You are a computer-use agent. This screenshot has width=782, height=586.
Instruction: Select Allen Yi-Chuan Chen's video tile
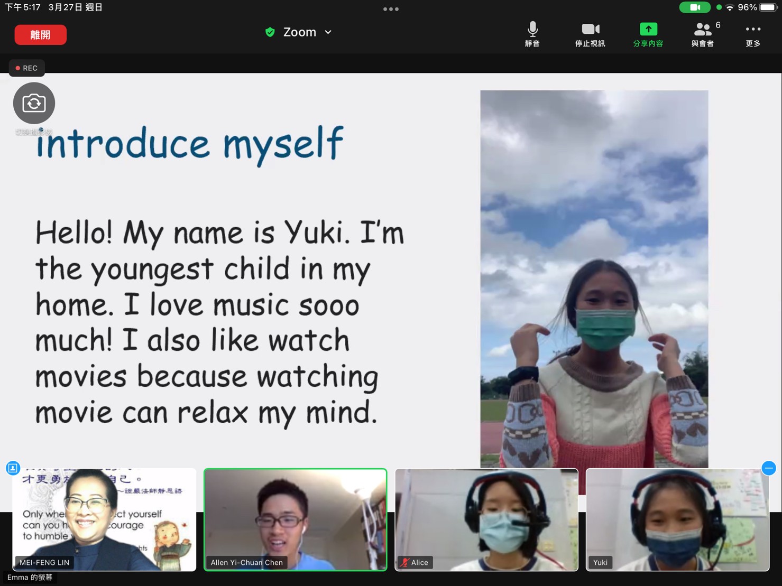[295, 519]
